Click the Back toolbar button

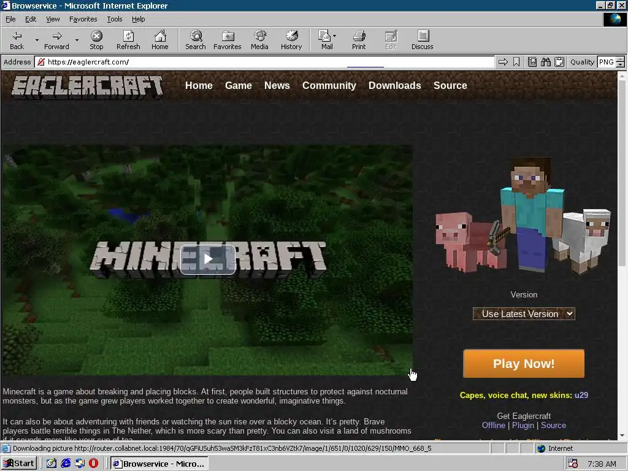tap(17, 40)
